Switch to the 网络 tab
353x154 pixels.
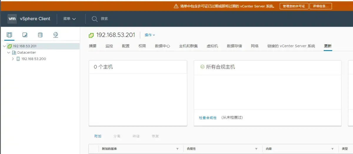tap(255, 46)
